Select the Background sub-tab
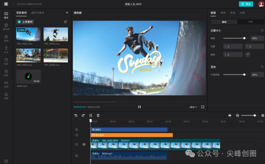This screenshot has width=265, height=164. coord(251,22)
